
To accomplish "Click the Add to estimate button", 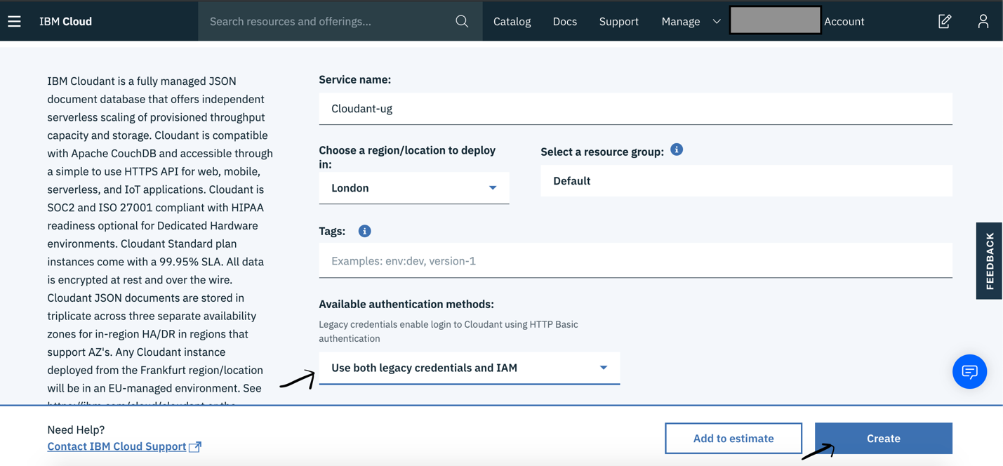I will pos(733,438).
